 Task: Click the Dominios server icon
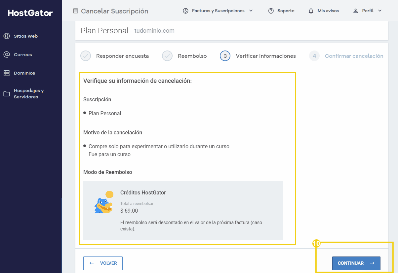7,73
